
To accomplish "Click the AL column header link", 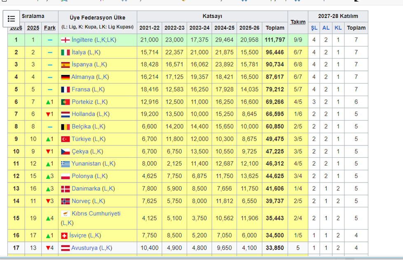I will coord(326,28).
